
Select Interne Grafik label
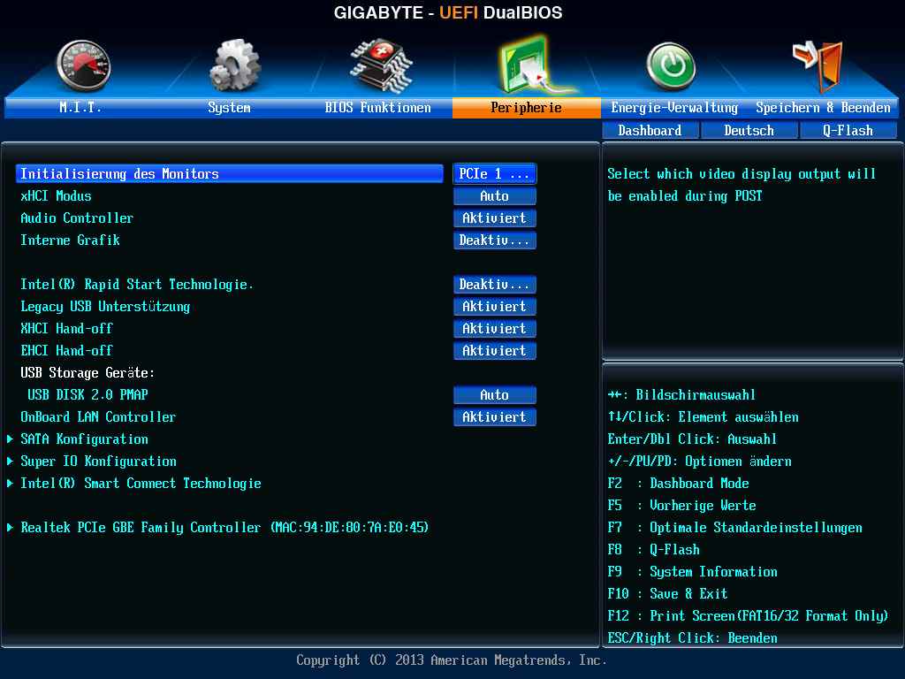coord(70,240)
